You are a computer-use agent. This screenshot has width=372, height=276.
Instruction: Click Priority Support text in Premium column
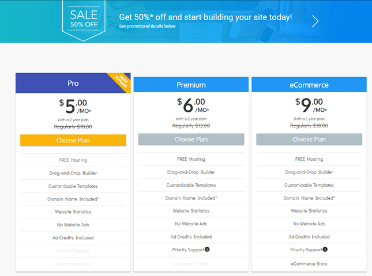pos(188,249)
